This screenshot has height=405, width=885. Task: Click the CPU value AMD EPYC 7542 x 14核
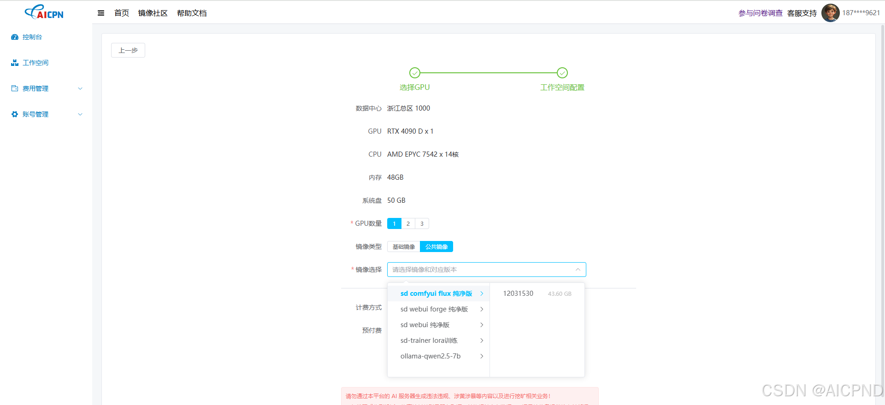423,154
